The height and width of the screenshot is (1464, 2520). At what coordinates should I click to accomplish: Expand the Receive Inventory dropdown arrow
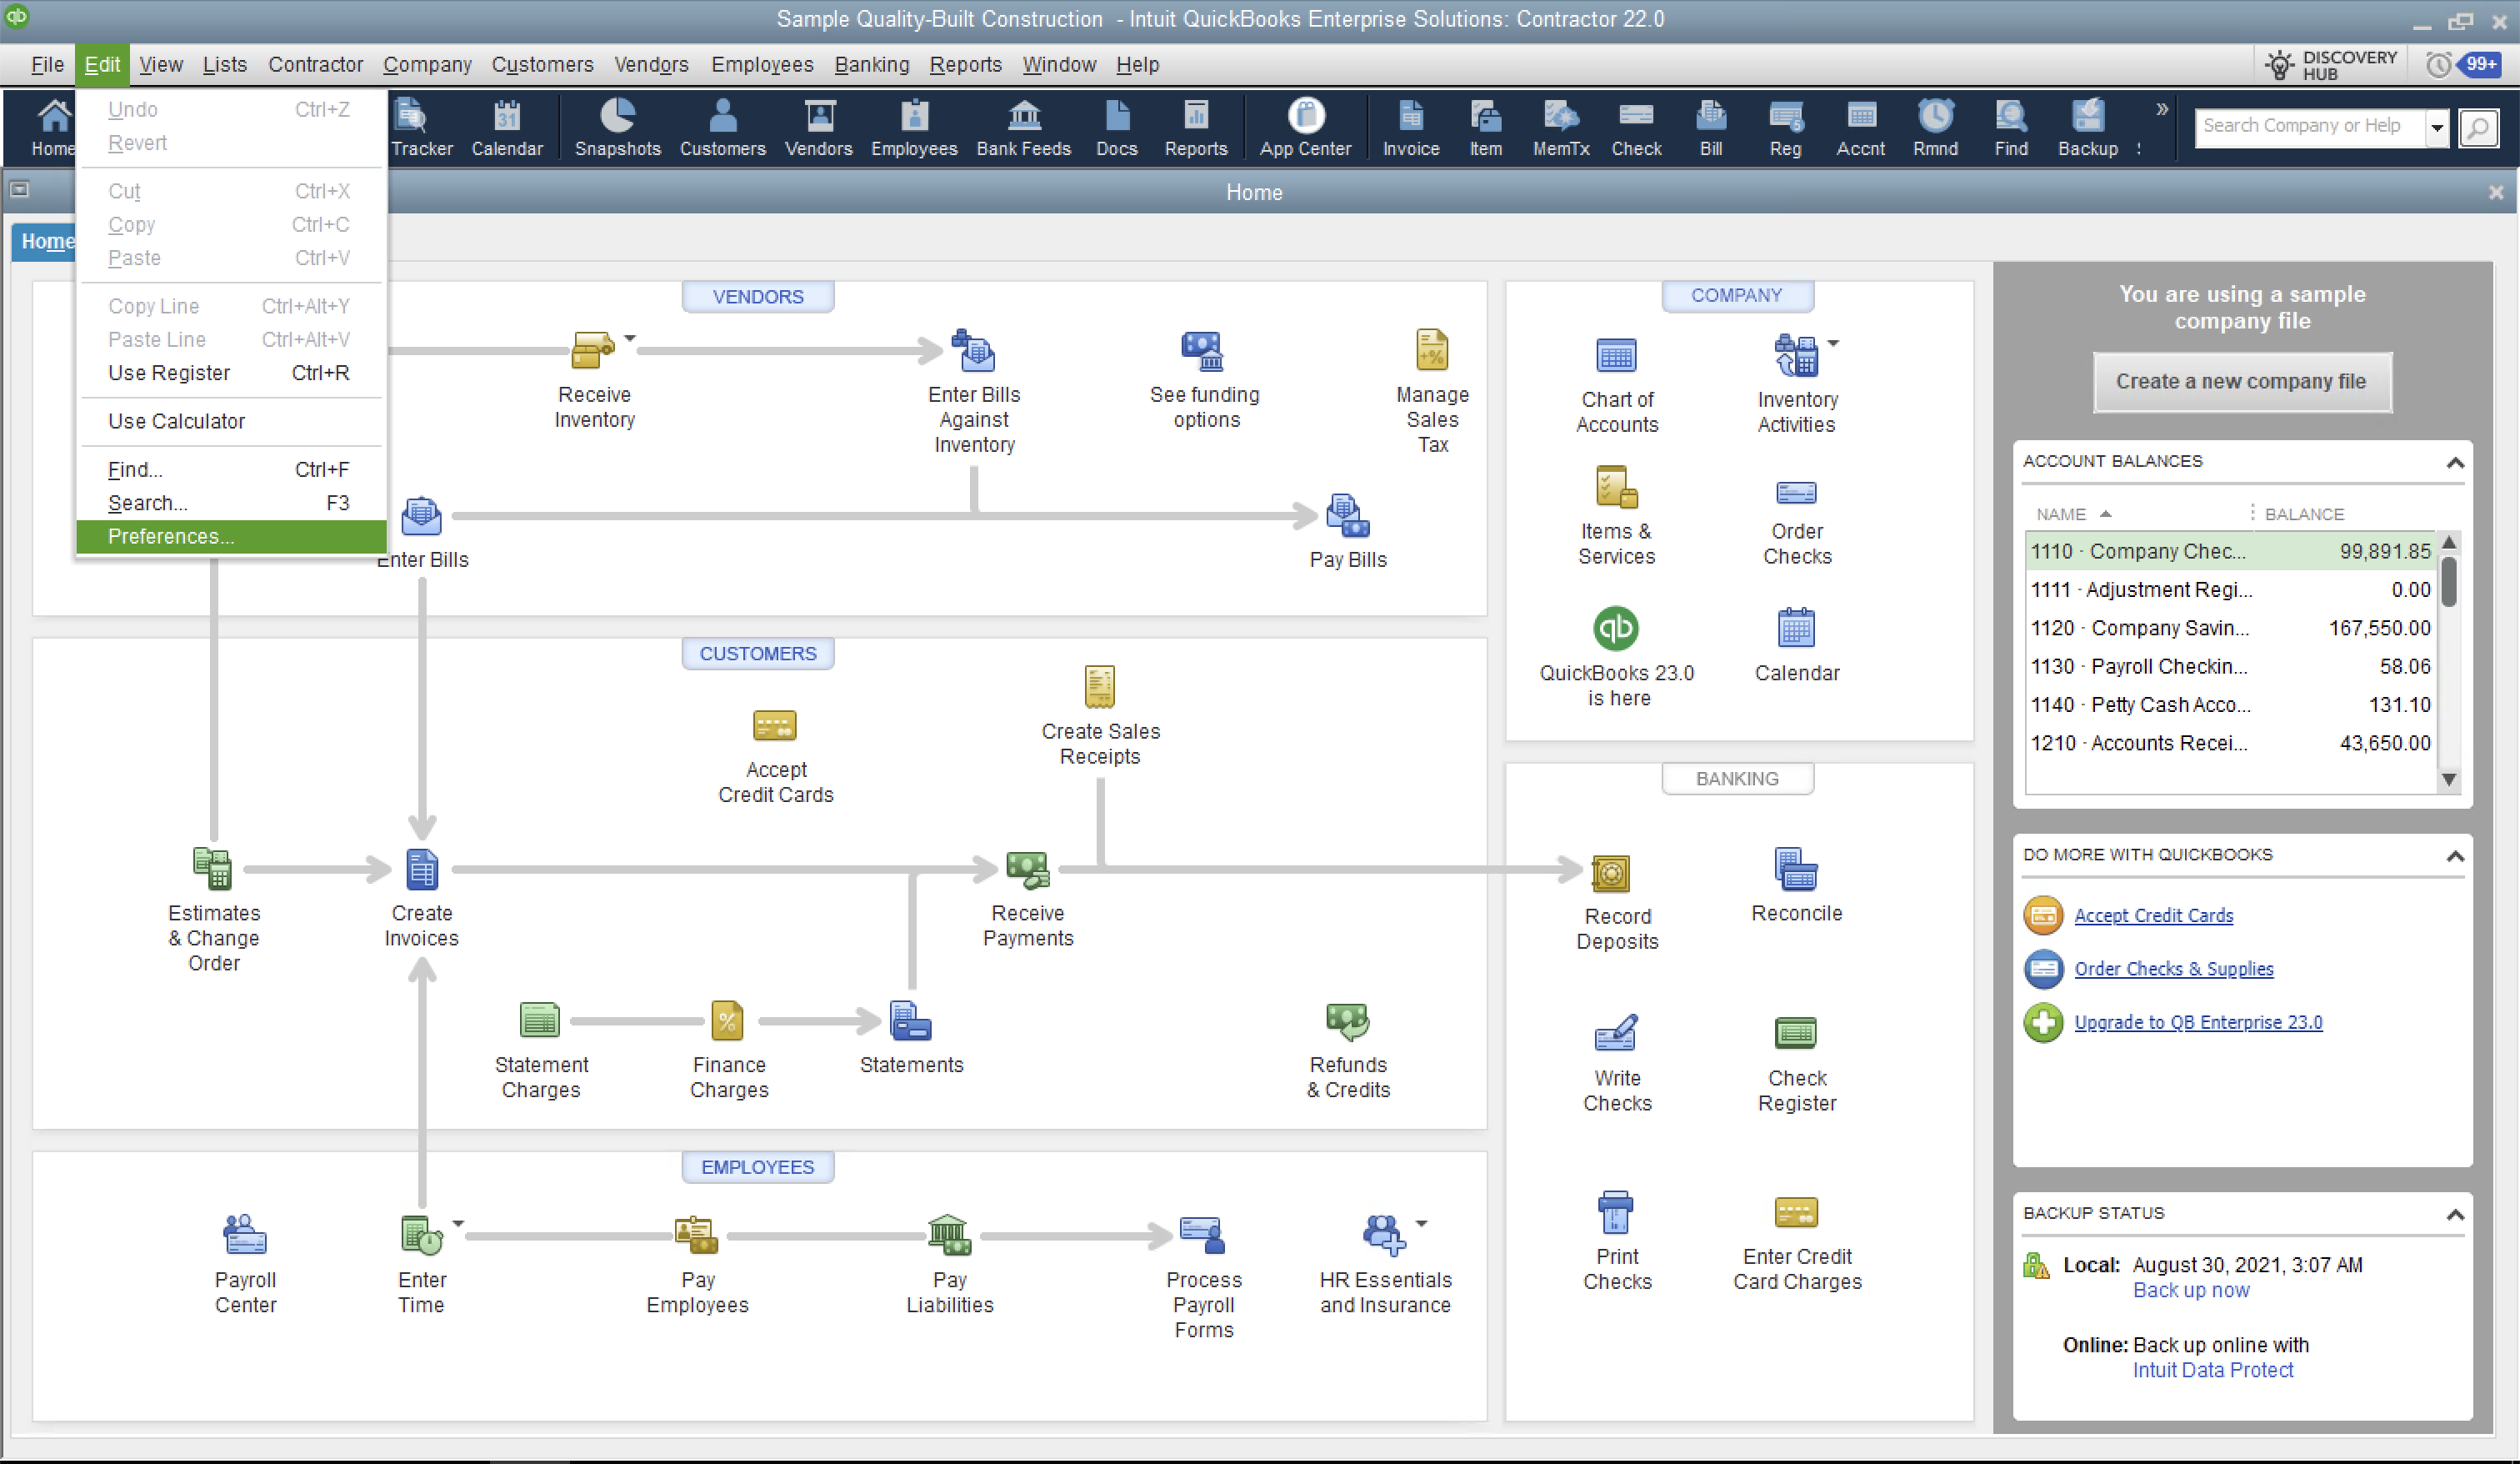tap(630, 338)
